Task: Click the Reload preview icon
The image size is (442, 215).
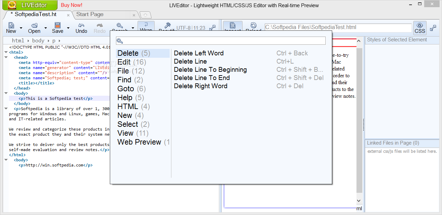Action: (253, 25)
